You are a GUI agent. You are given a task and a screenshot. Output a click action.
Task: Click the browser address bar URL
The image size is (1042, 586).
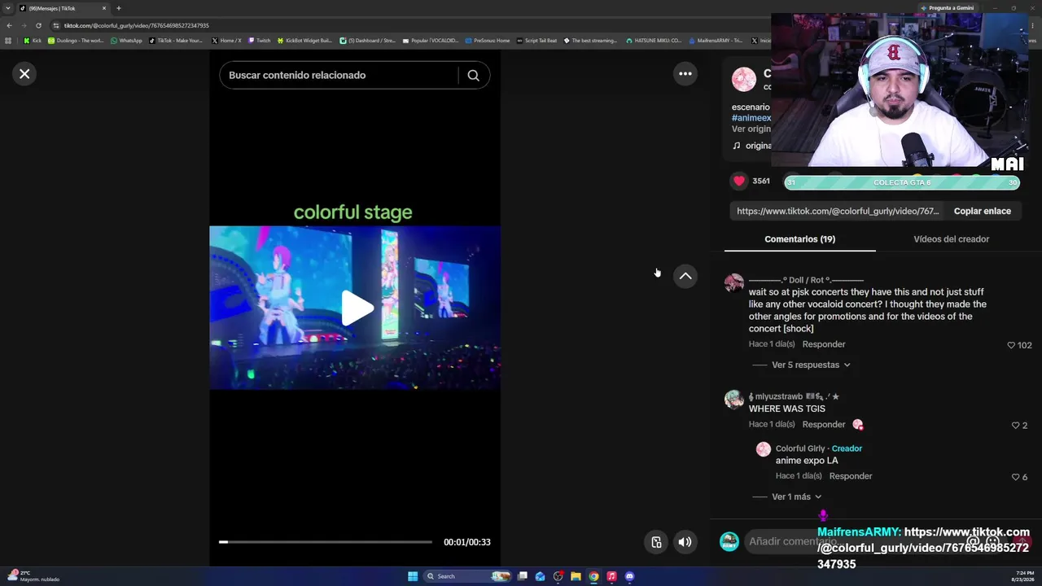(x=137, y=25)
